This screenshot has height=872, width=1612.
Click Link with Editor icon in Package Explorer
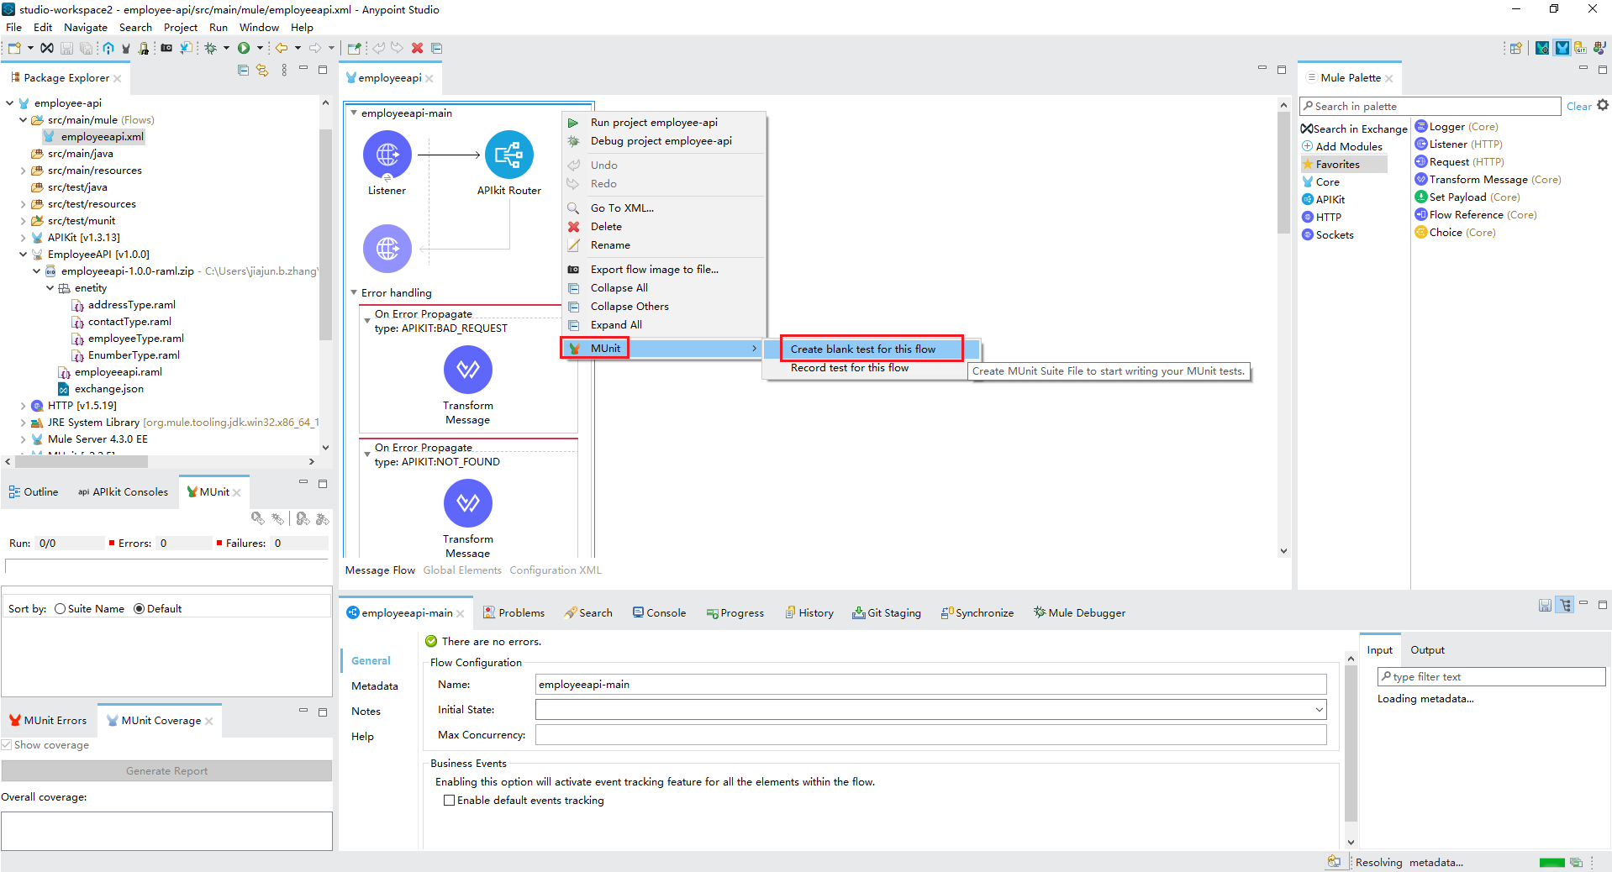[x=262, y=71]
